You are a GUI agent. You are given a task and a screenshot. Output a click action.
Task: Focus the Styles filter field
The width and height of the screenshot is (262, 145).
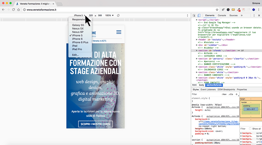[x=205, y=94]
